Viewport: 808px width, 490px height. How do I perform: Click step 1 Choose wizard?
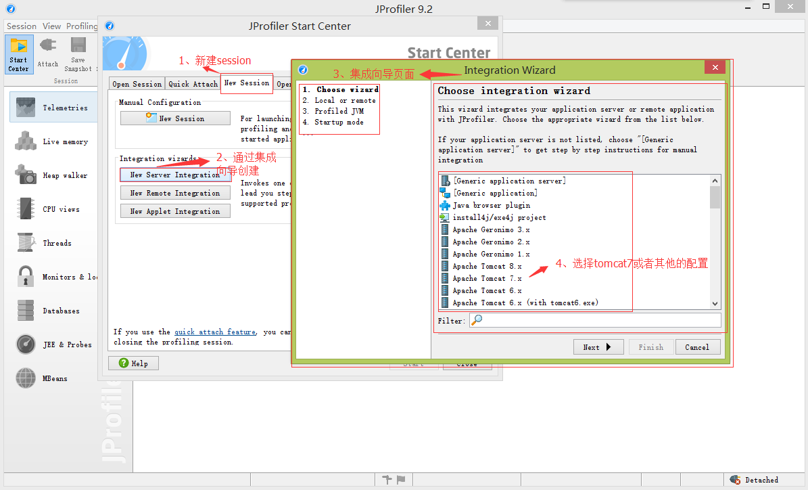click(341, 90)
